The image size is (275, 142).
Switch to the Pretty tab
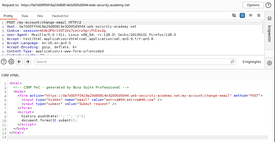click(8, 16)
